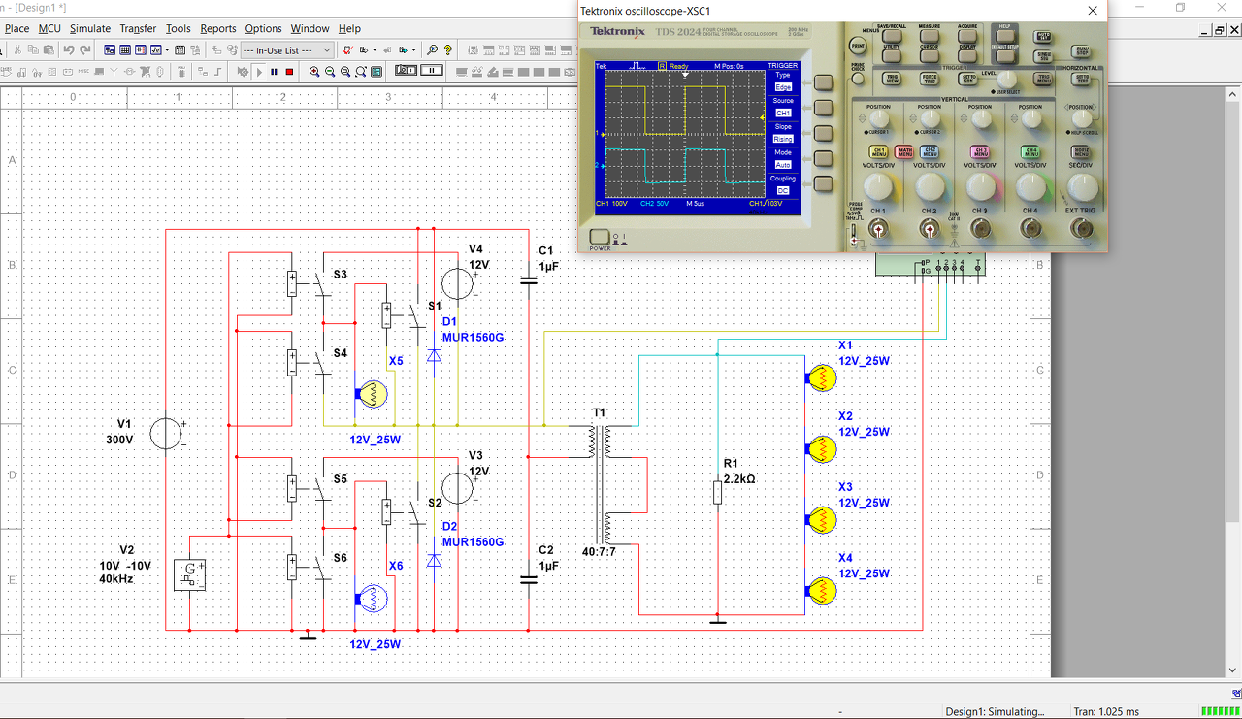Expand the grapher dropdown arrow in toolbar

pyautogui.click(x=167, y=49)
